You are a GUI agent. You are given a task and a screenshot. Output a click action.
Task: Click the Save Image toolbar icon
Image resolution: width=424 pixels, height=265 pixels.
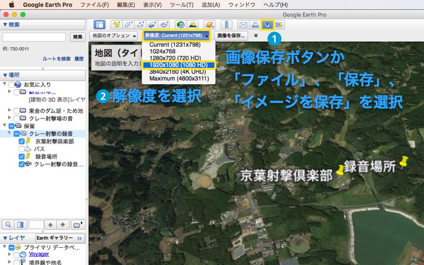[267, 25]
